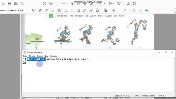Open Справка menu in Notepad

53,56
